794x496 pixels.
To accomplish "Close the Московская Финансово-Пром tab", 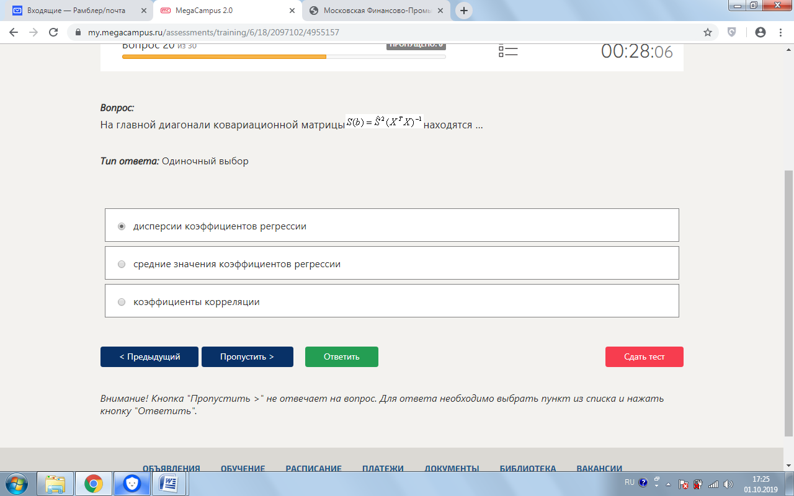I will [x=440, y=11].
